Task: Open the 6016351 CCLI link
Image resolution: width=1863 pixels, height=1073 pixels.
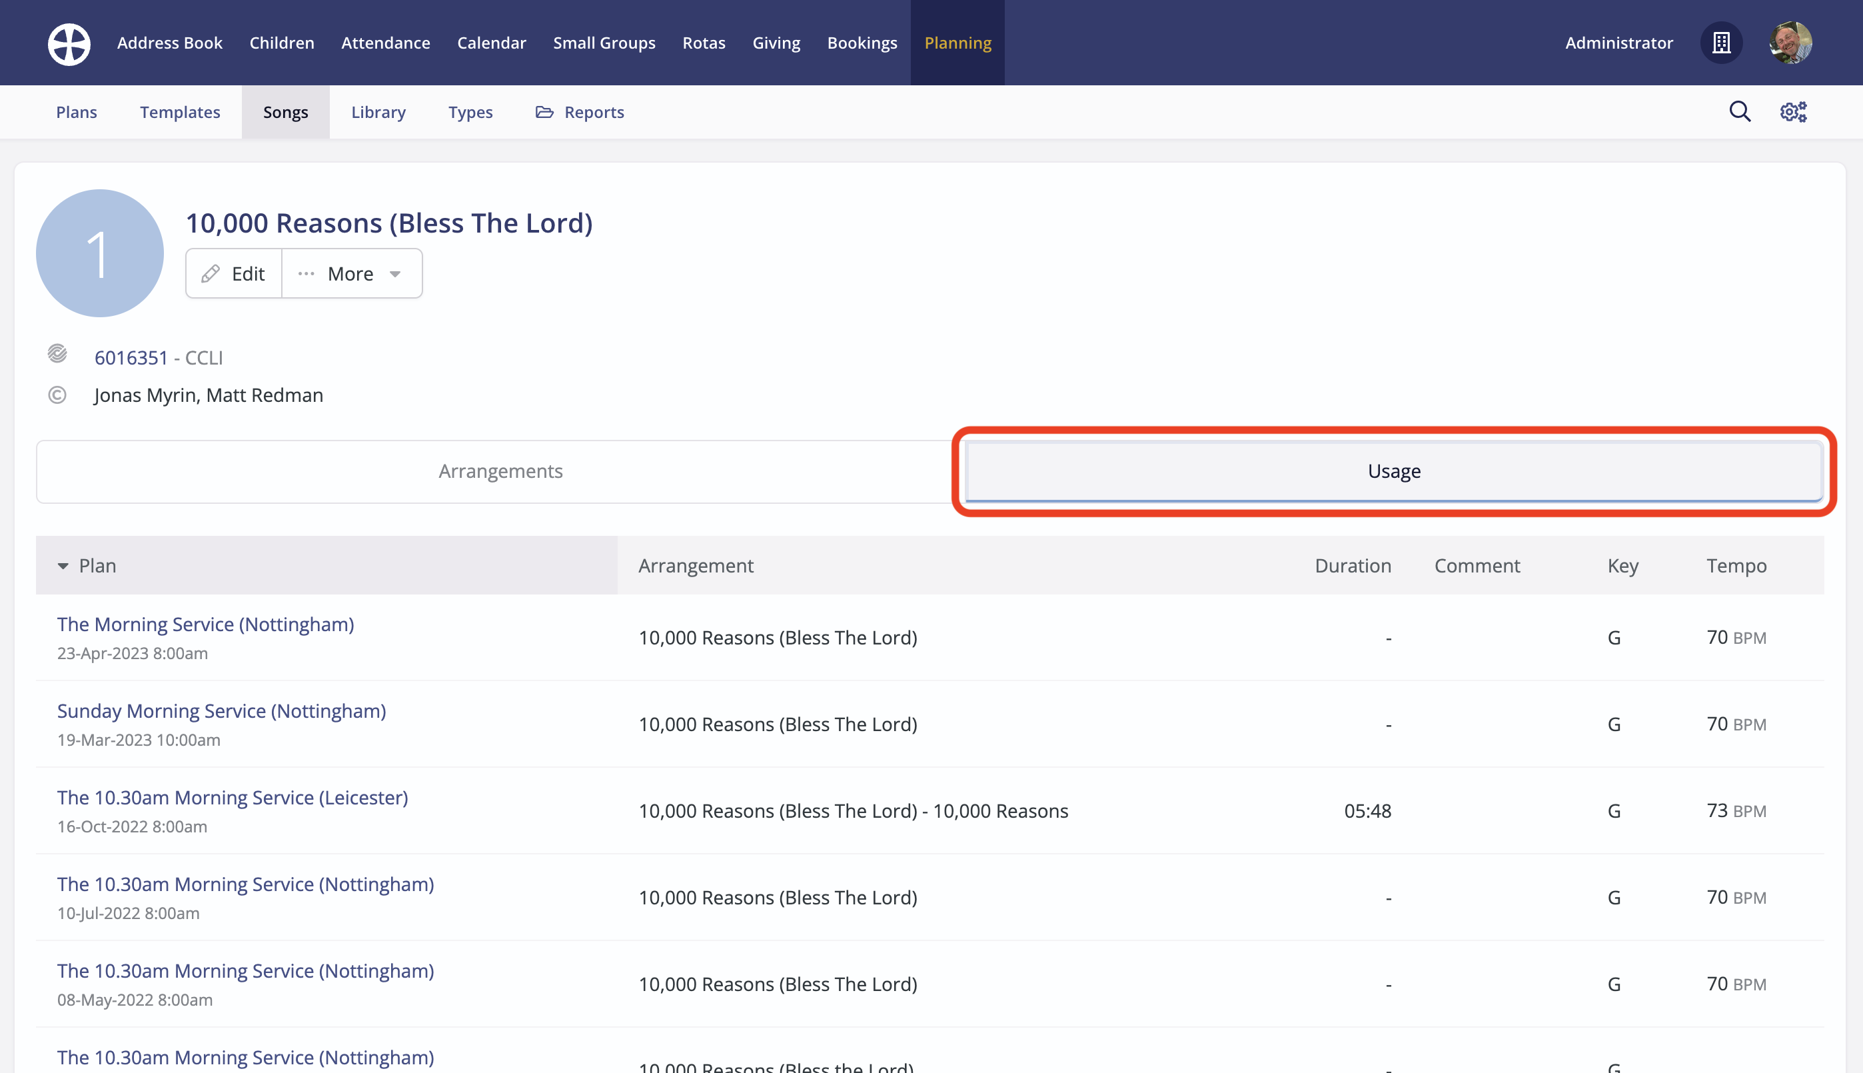Action: 131,358
